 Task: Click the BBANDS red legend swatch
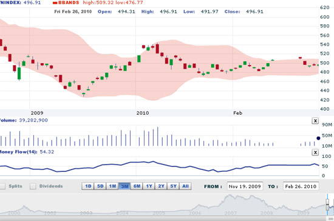point(55,3)
